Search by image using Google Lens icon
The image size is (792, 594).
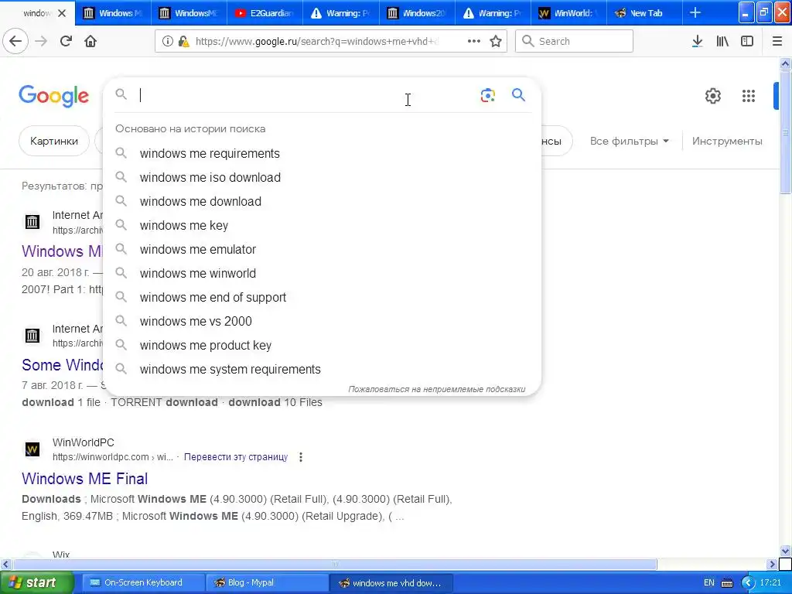(487, 95)
